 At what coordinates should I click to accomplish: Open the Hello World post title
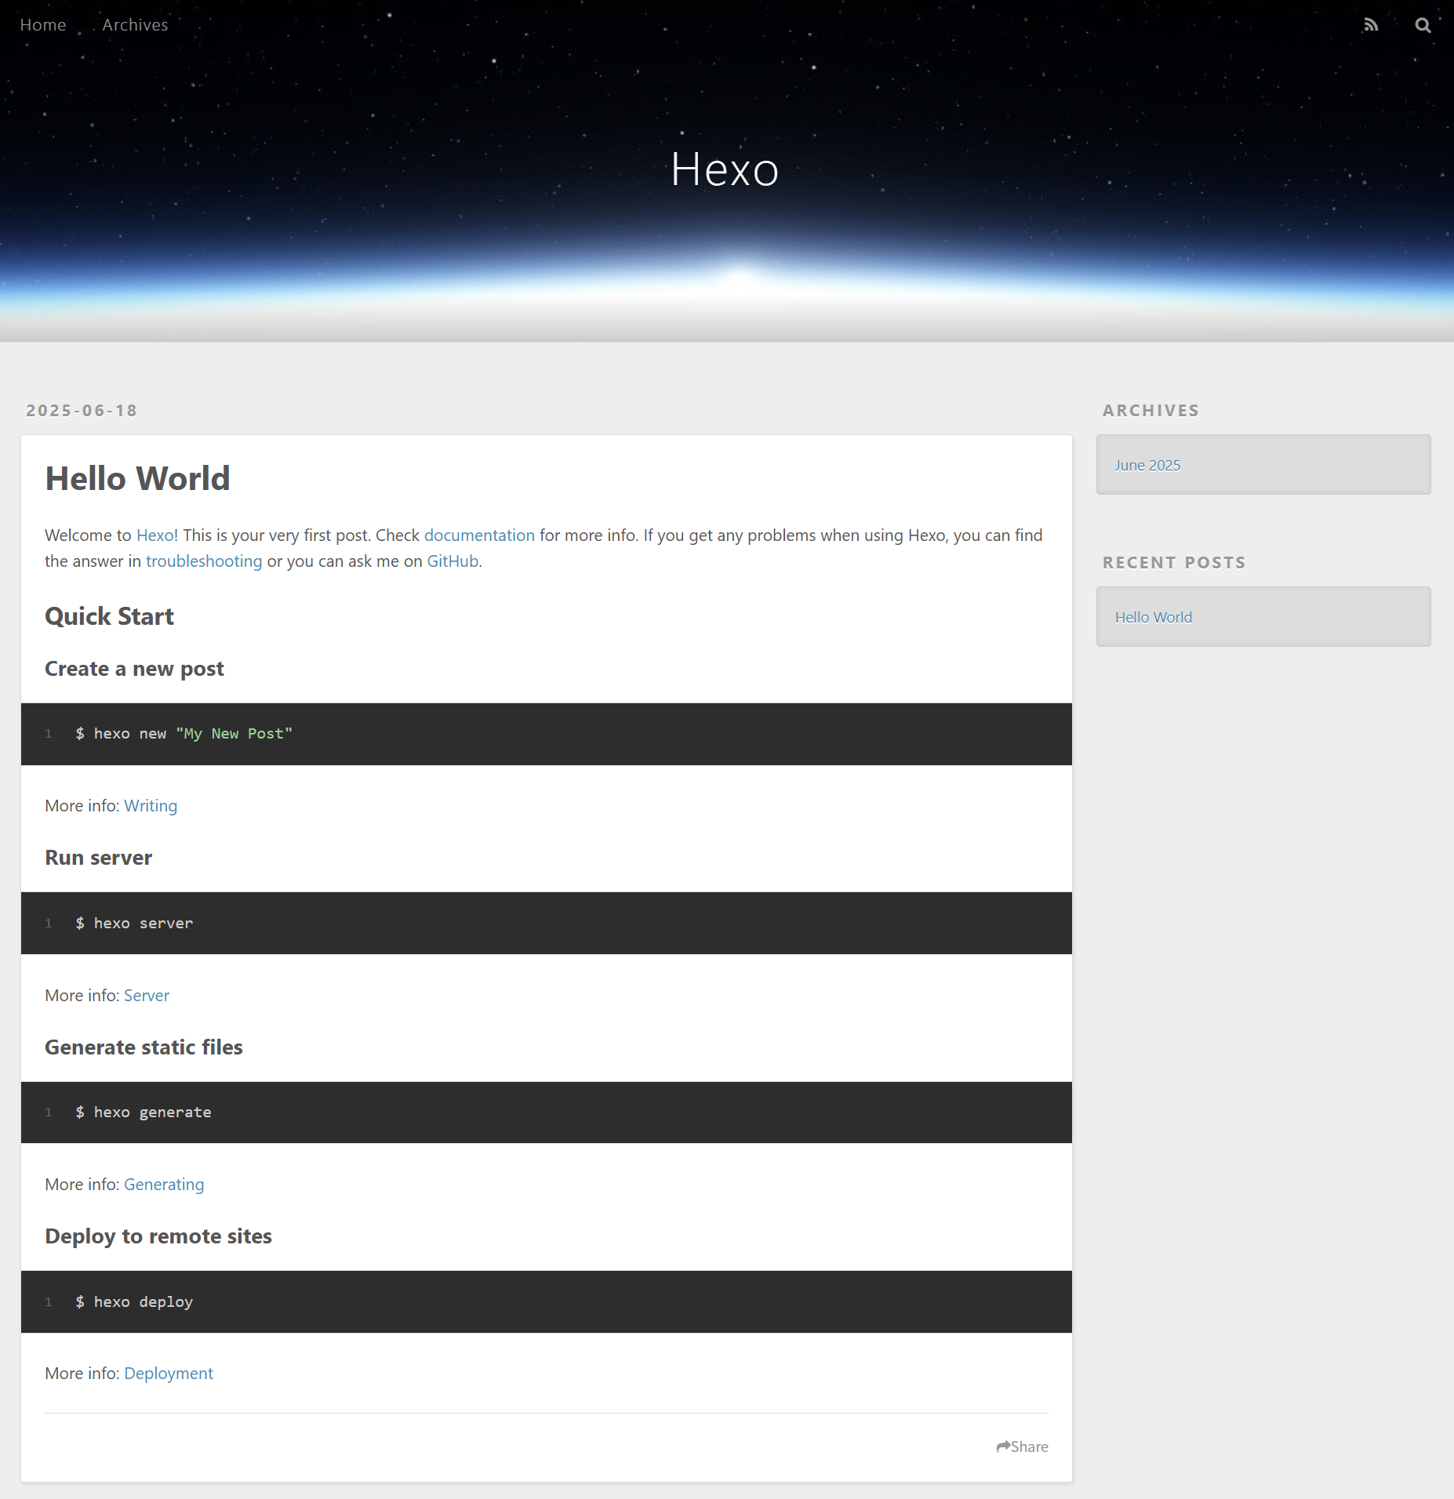click(x=137, y=478)
